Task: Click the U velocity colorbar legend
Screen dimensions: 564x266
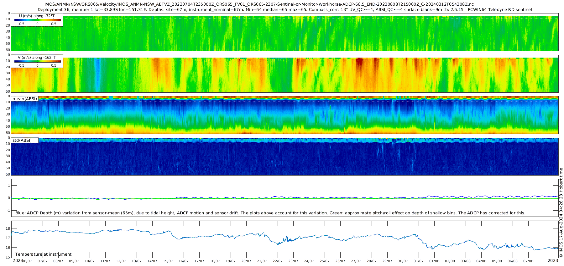Action: [x=37, y=20]
